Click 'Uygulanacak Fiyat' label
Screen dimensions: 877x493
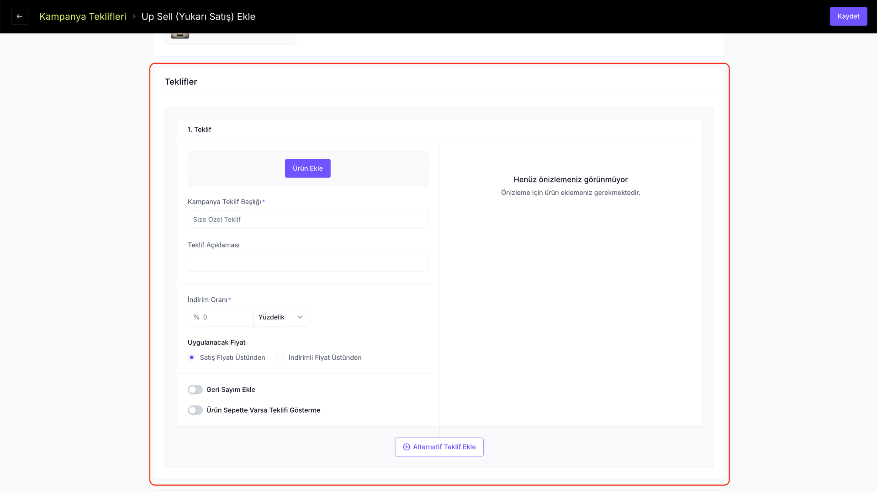coord(217,342)
